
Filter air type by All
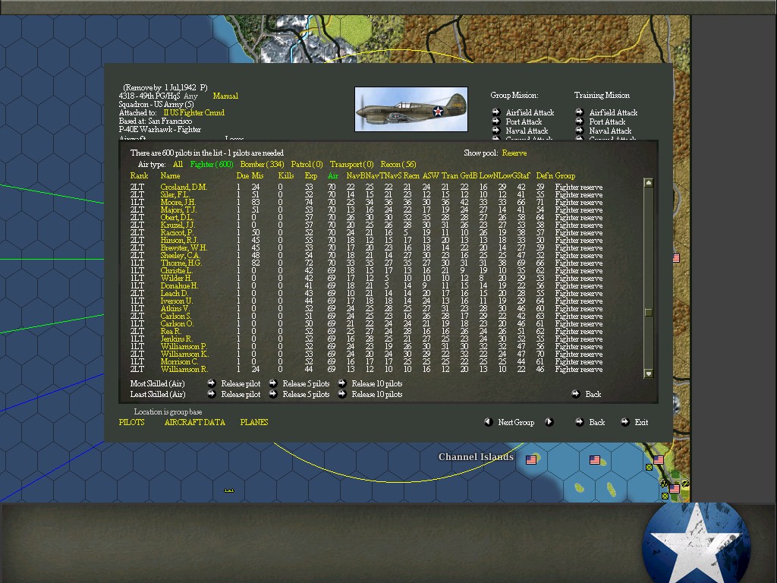178,165
